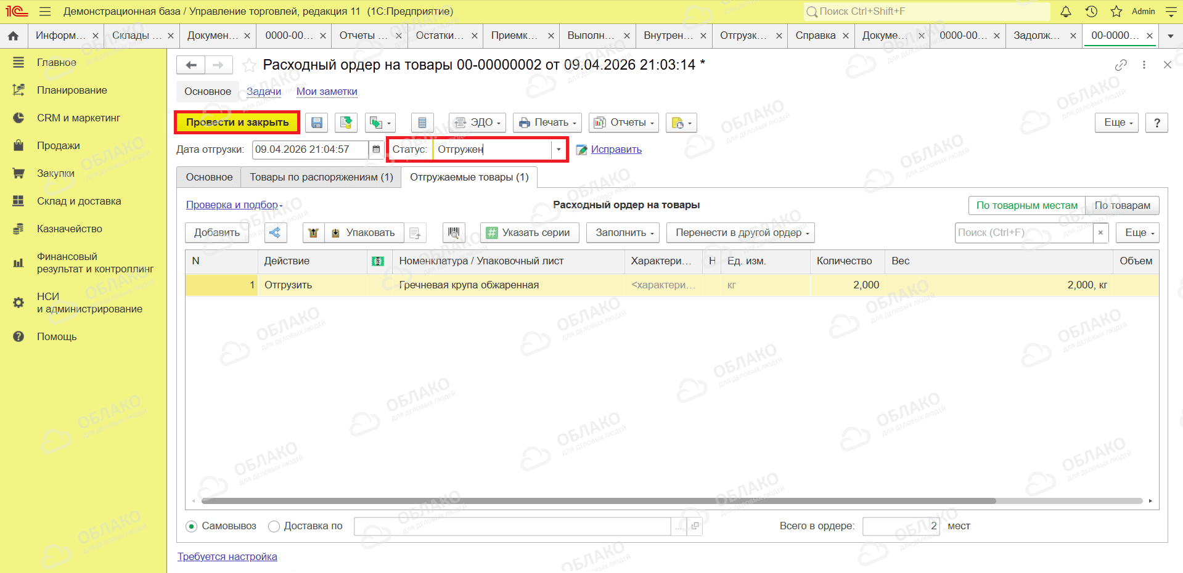Image resolution: width=1183 pixels, height=573 pixels.
Task: Open the Печать dropdown menu
Action: [548, 123]
